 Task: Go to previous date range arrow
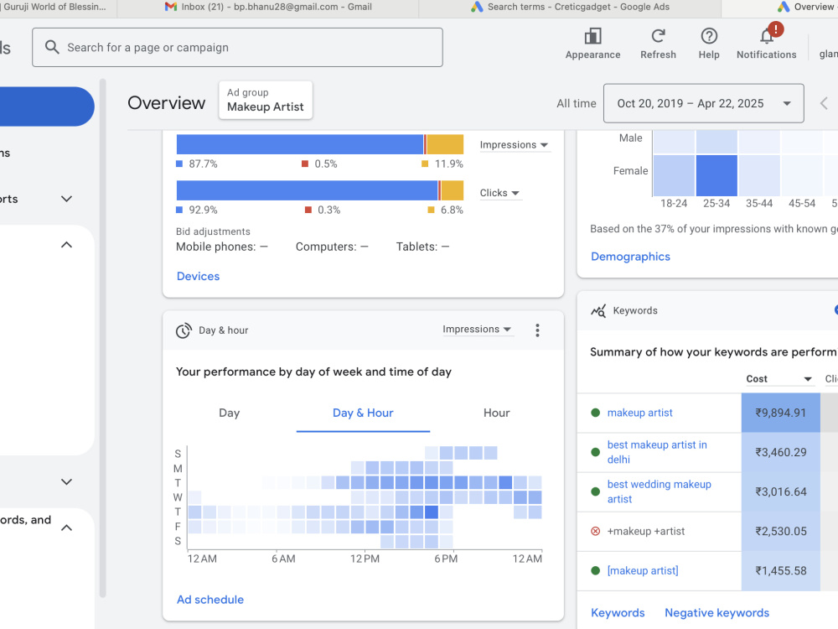pyautogui.click(x=824, y=103)
